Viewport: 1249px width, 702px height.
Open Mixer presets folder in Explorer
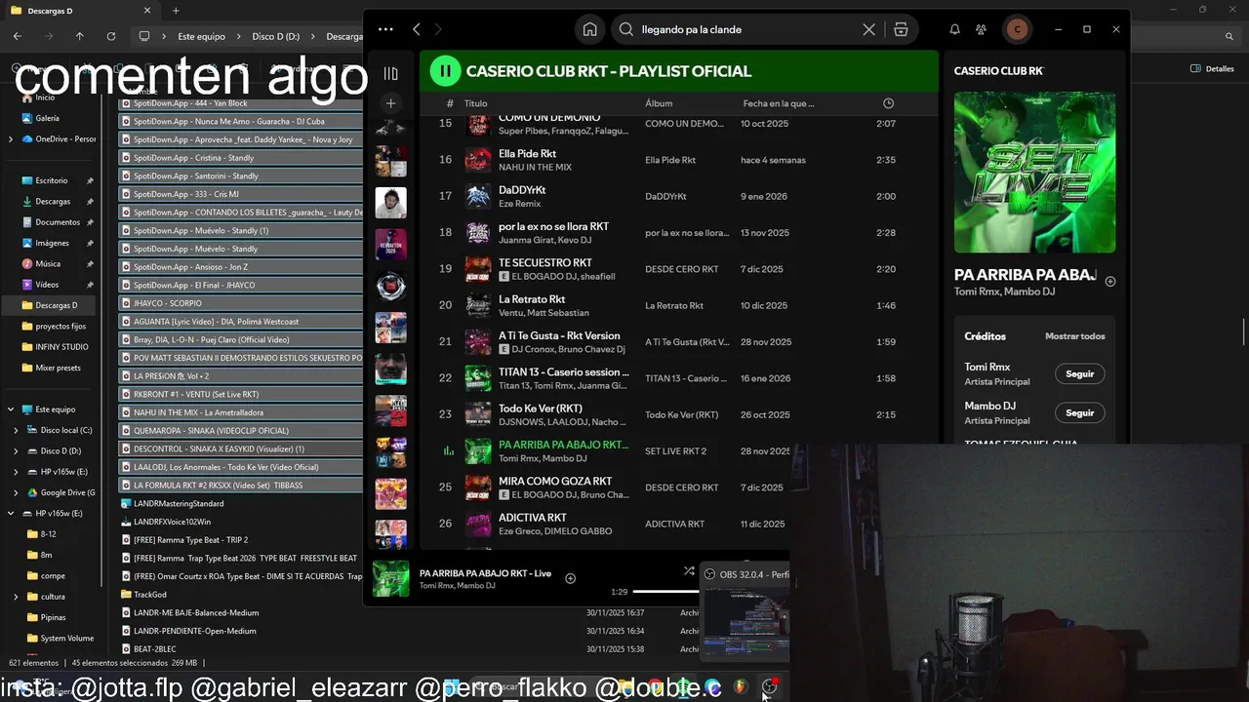[58, 368]
